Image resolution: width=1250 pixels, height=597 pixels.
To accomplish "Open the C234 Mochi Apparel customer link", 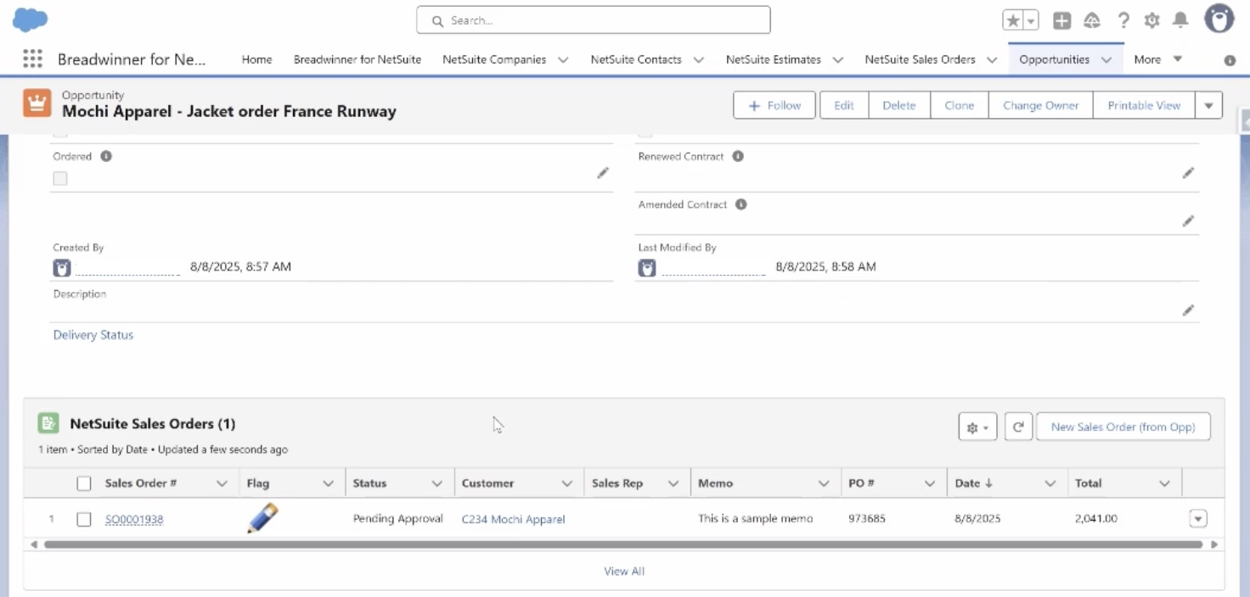I will point(513,519).
